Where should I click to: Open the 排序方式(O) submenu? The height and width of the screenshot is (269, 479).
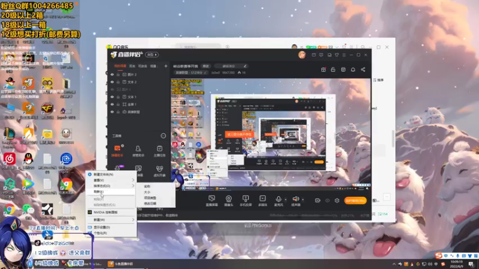[111, 186]
